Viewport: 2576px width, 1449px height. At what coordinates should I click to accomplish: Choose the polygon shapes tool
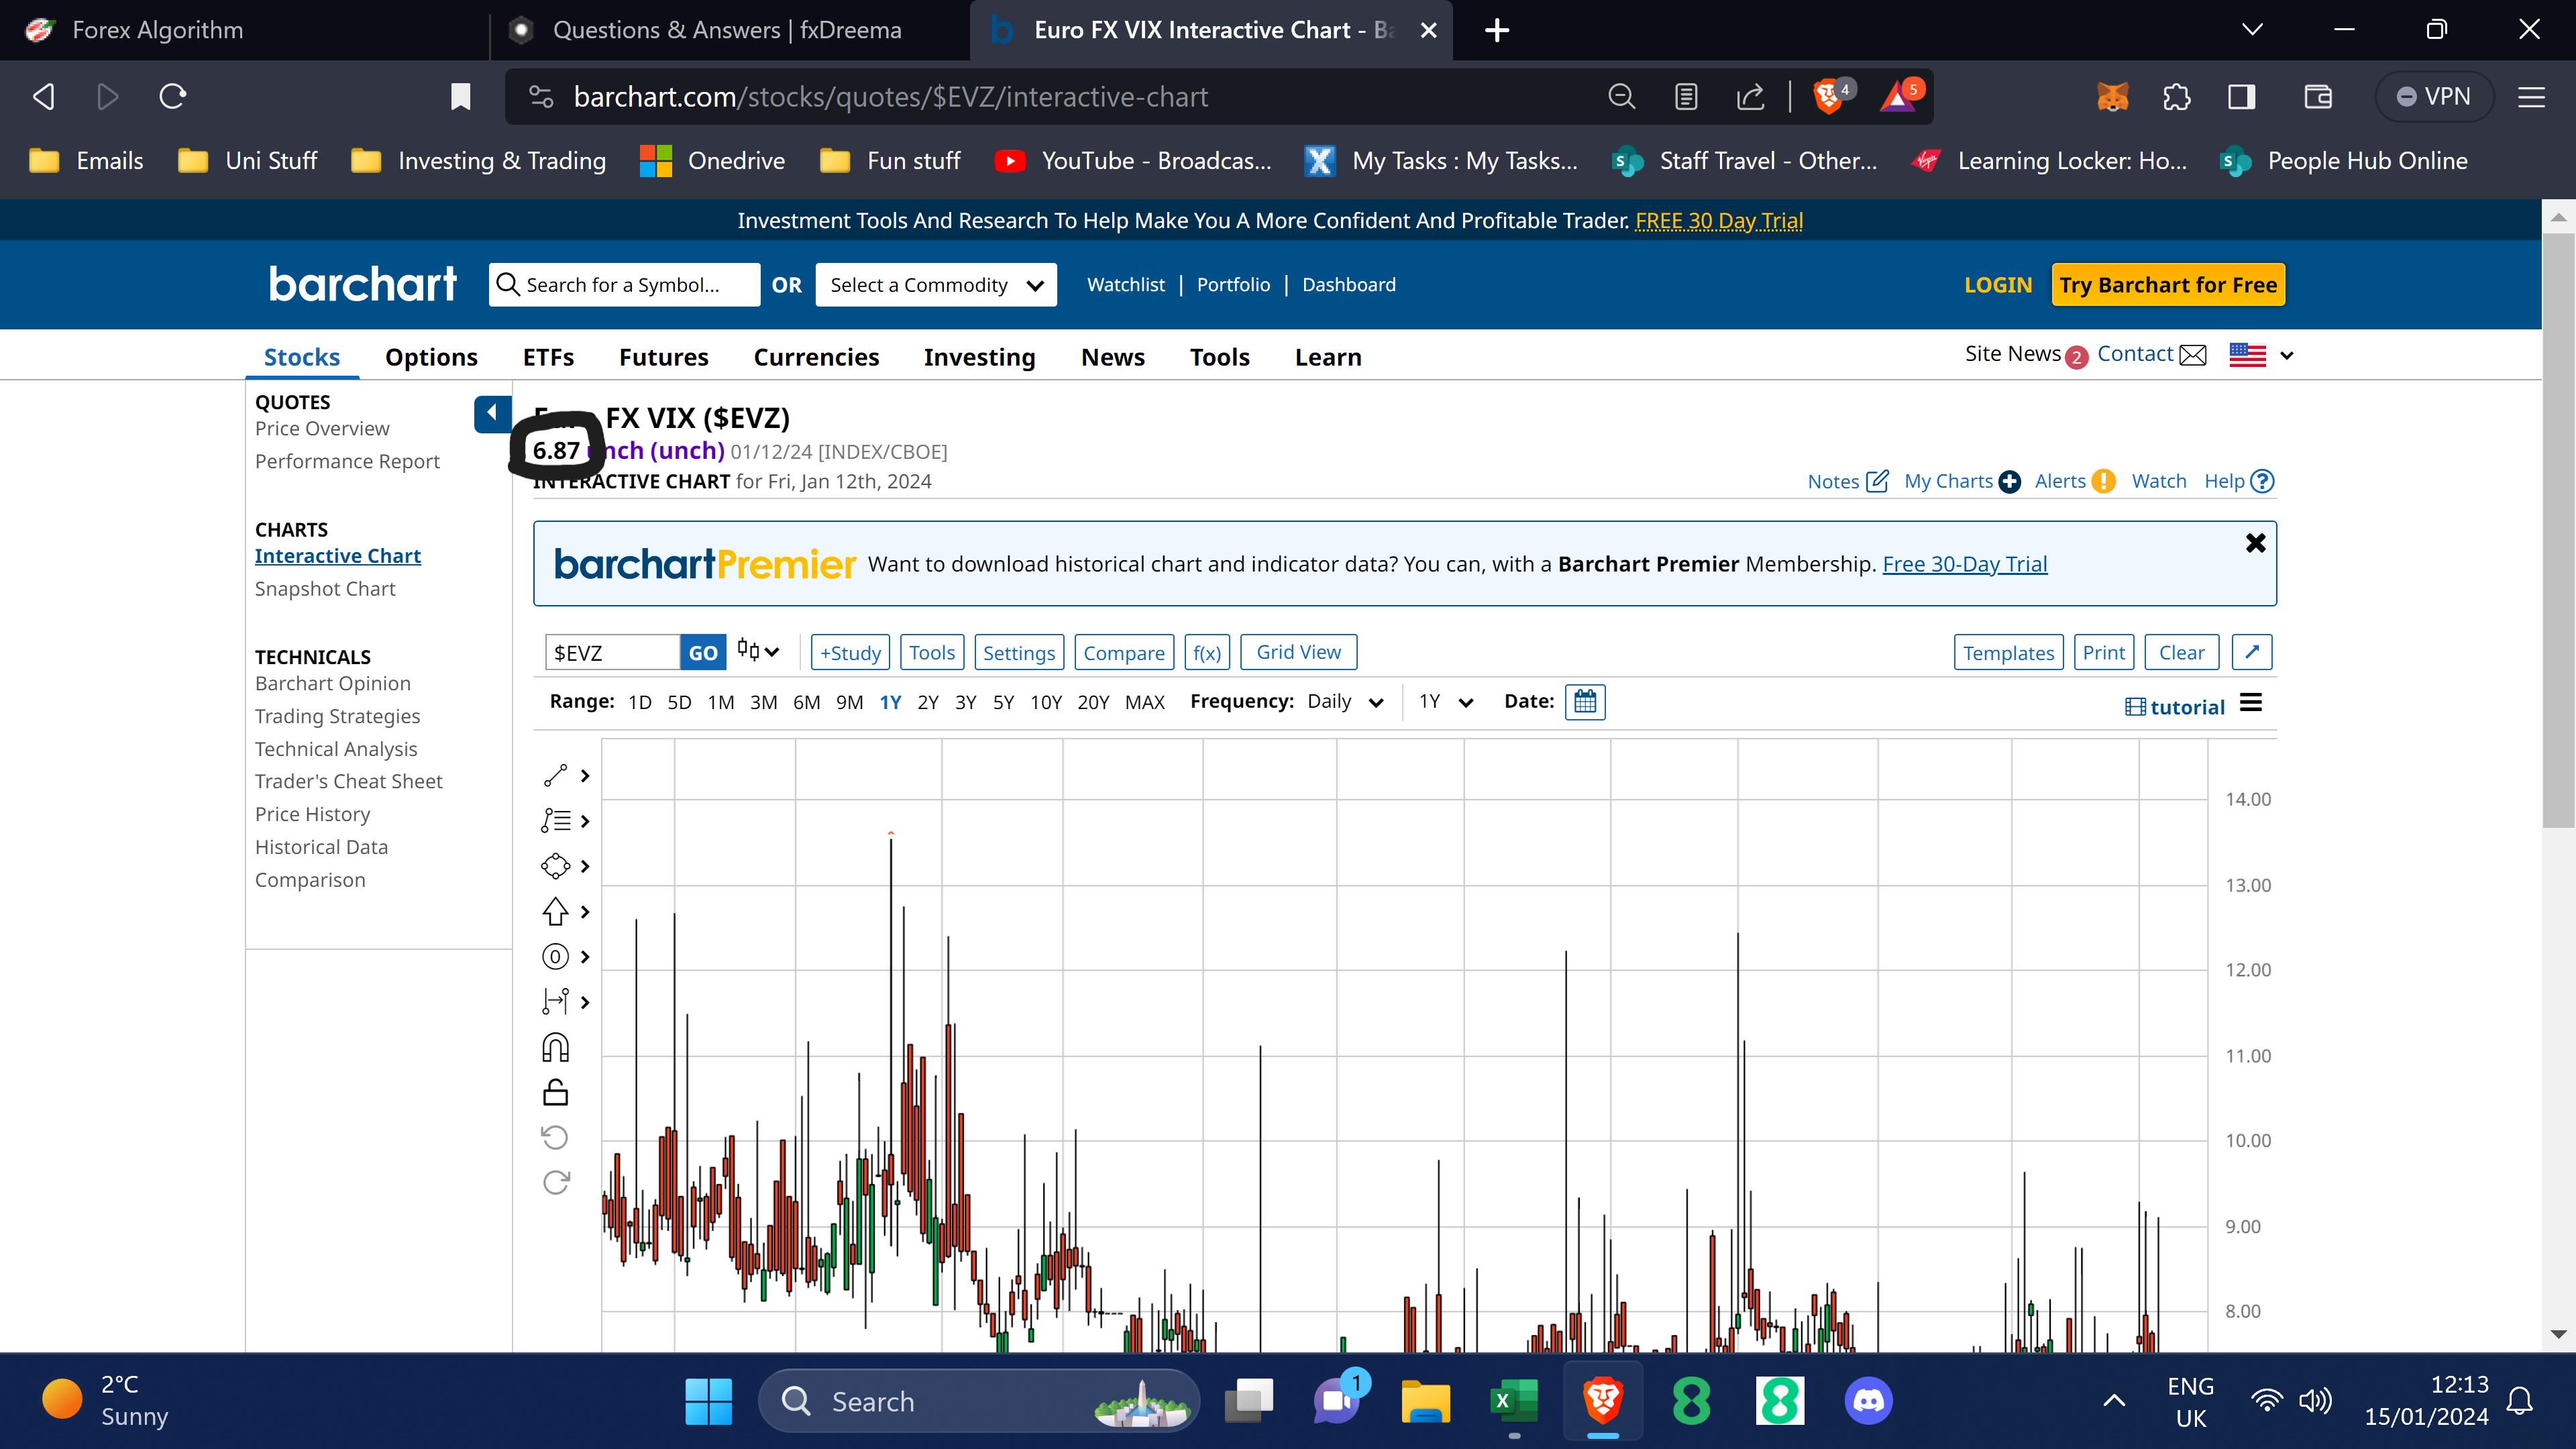(x=555, y=866)
